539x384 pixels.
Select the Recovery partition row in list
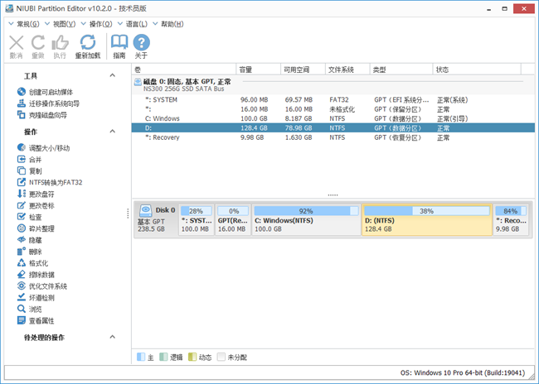tap(333, 137)
